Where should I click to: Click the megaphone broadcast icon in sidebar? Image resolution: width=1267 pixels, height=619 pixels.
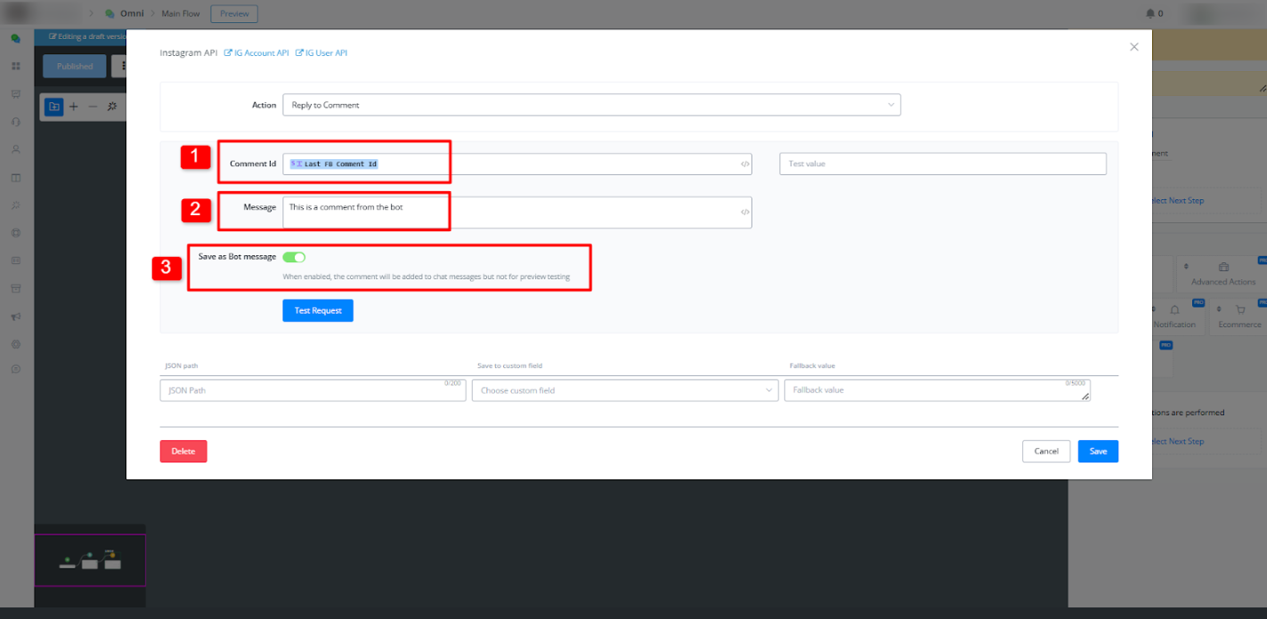click(15, 317)
